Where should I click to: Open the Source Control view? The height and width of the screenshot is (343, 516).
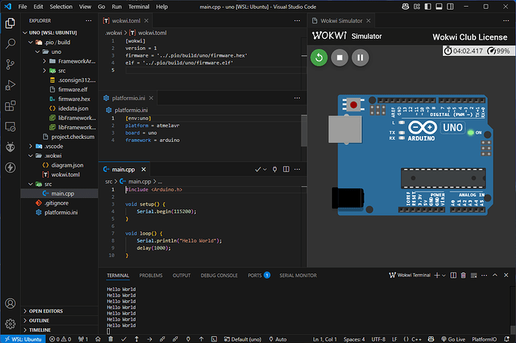10,64
